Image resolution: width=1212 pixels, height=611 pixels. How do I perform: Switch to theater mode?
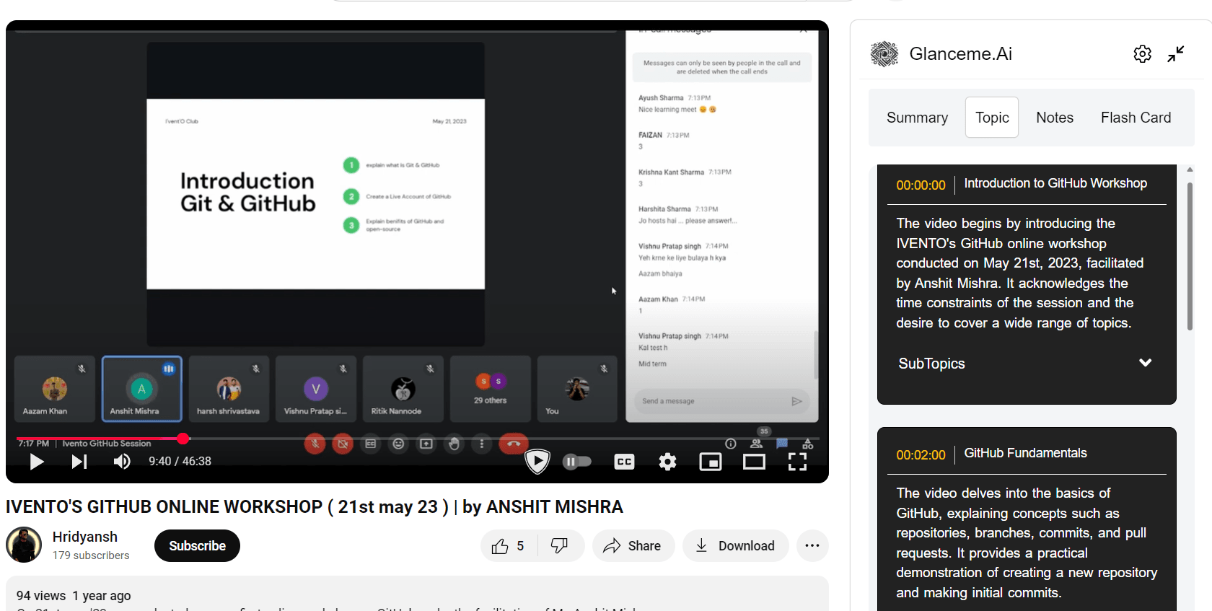click(754, 462)
